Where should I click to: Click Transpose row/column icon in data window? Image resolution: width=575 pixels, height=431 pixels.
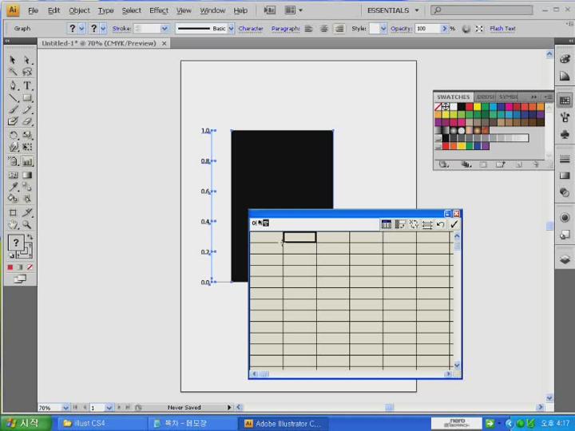pos(400,224)
